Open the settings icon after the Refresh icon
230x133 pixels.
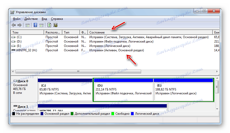click(55, 25)
